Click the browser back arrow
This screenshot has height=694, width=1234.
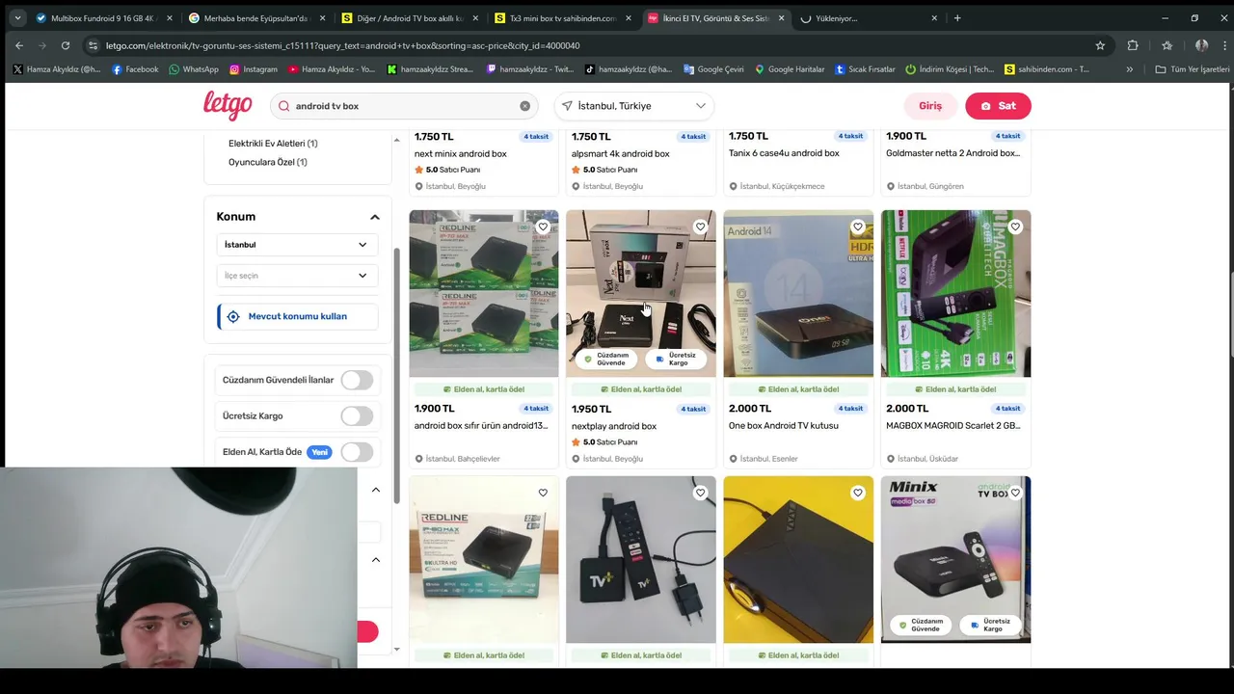coord(19,45)
